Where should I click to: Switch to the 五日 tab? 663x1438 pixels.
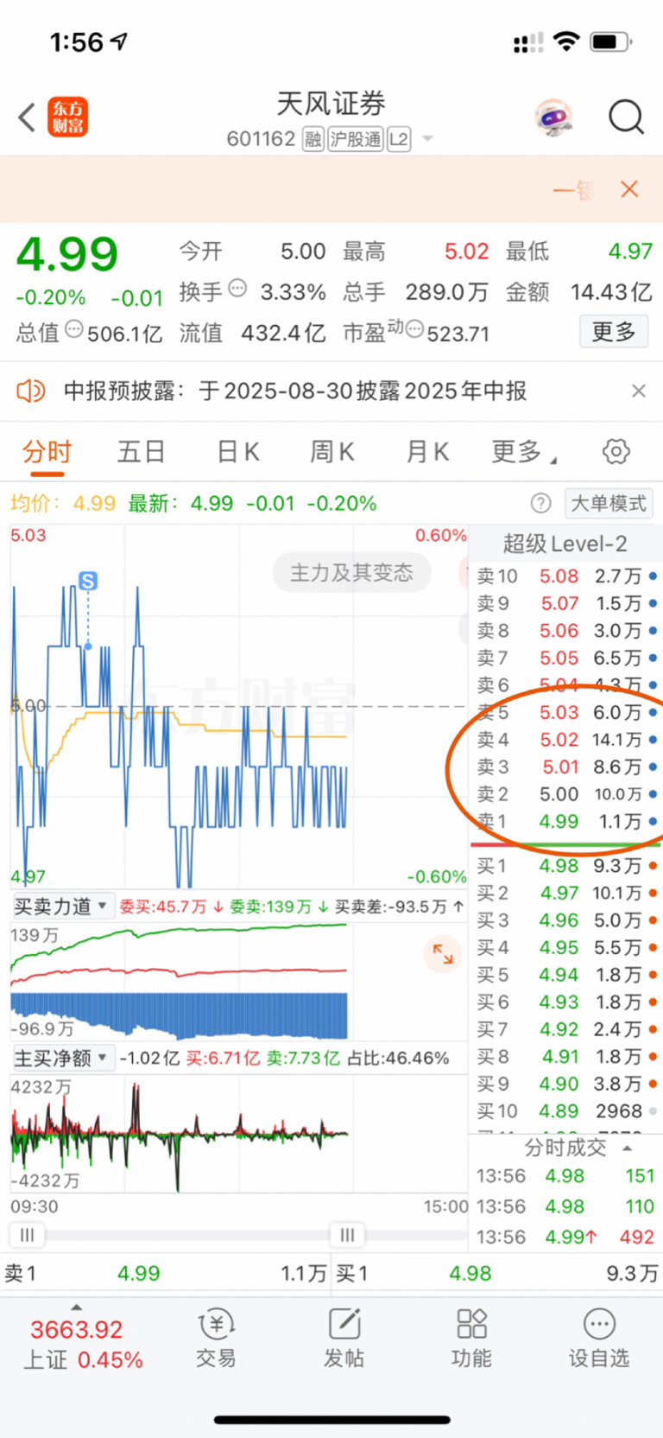point(141,451)
